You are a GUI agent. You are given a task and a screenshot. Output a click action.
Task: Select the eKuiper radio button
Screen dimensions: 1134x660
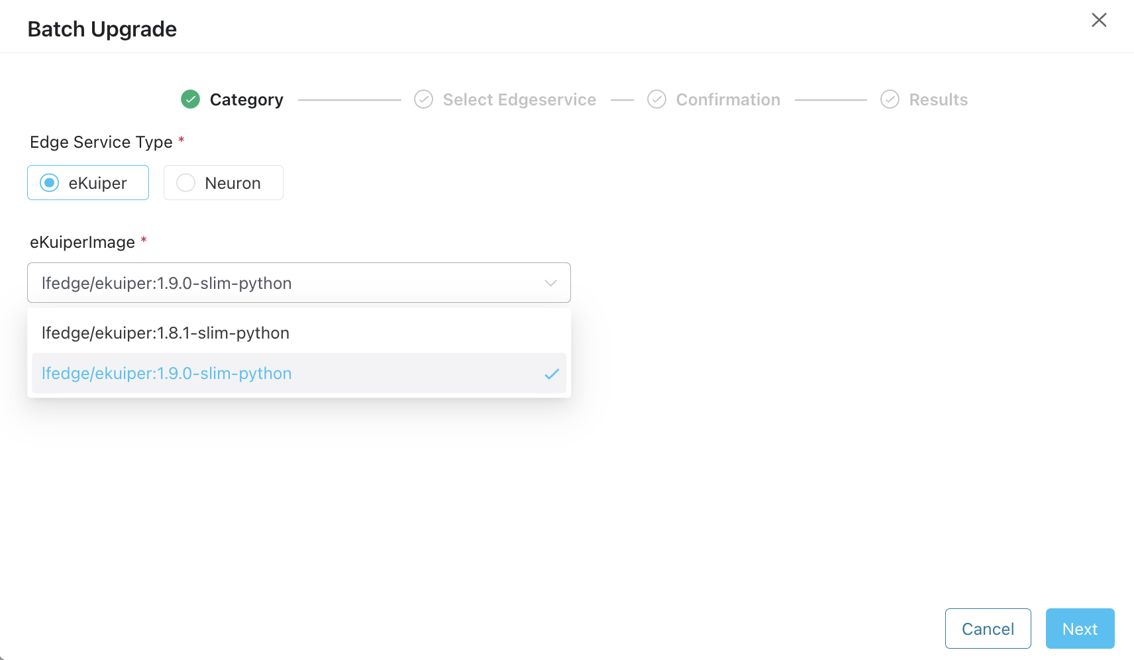pos(50,182)
